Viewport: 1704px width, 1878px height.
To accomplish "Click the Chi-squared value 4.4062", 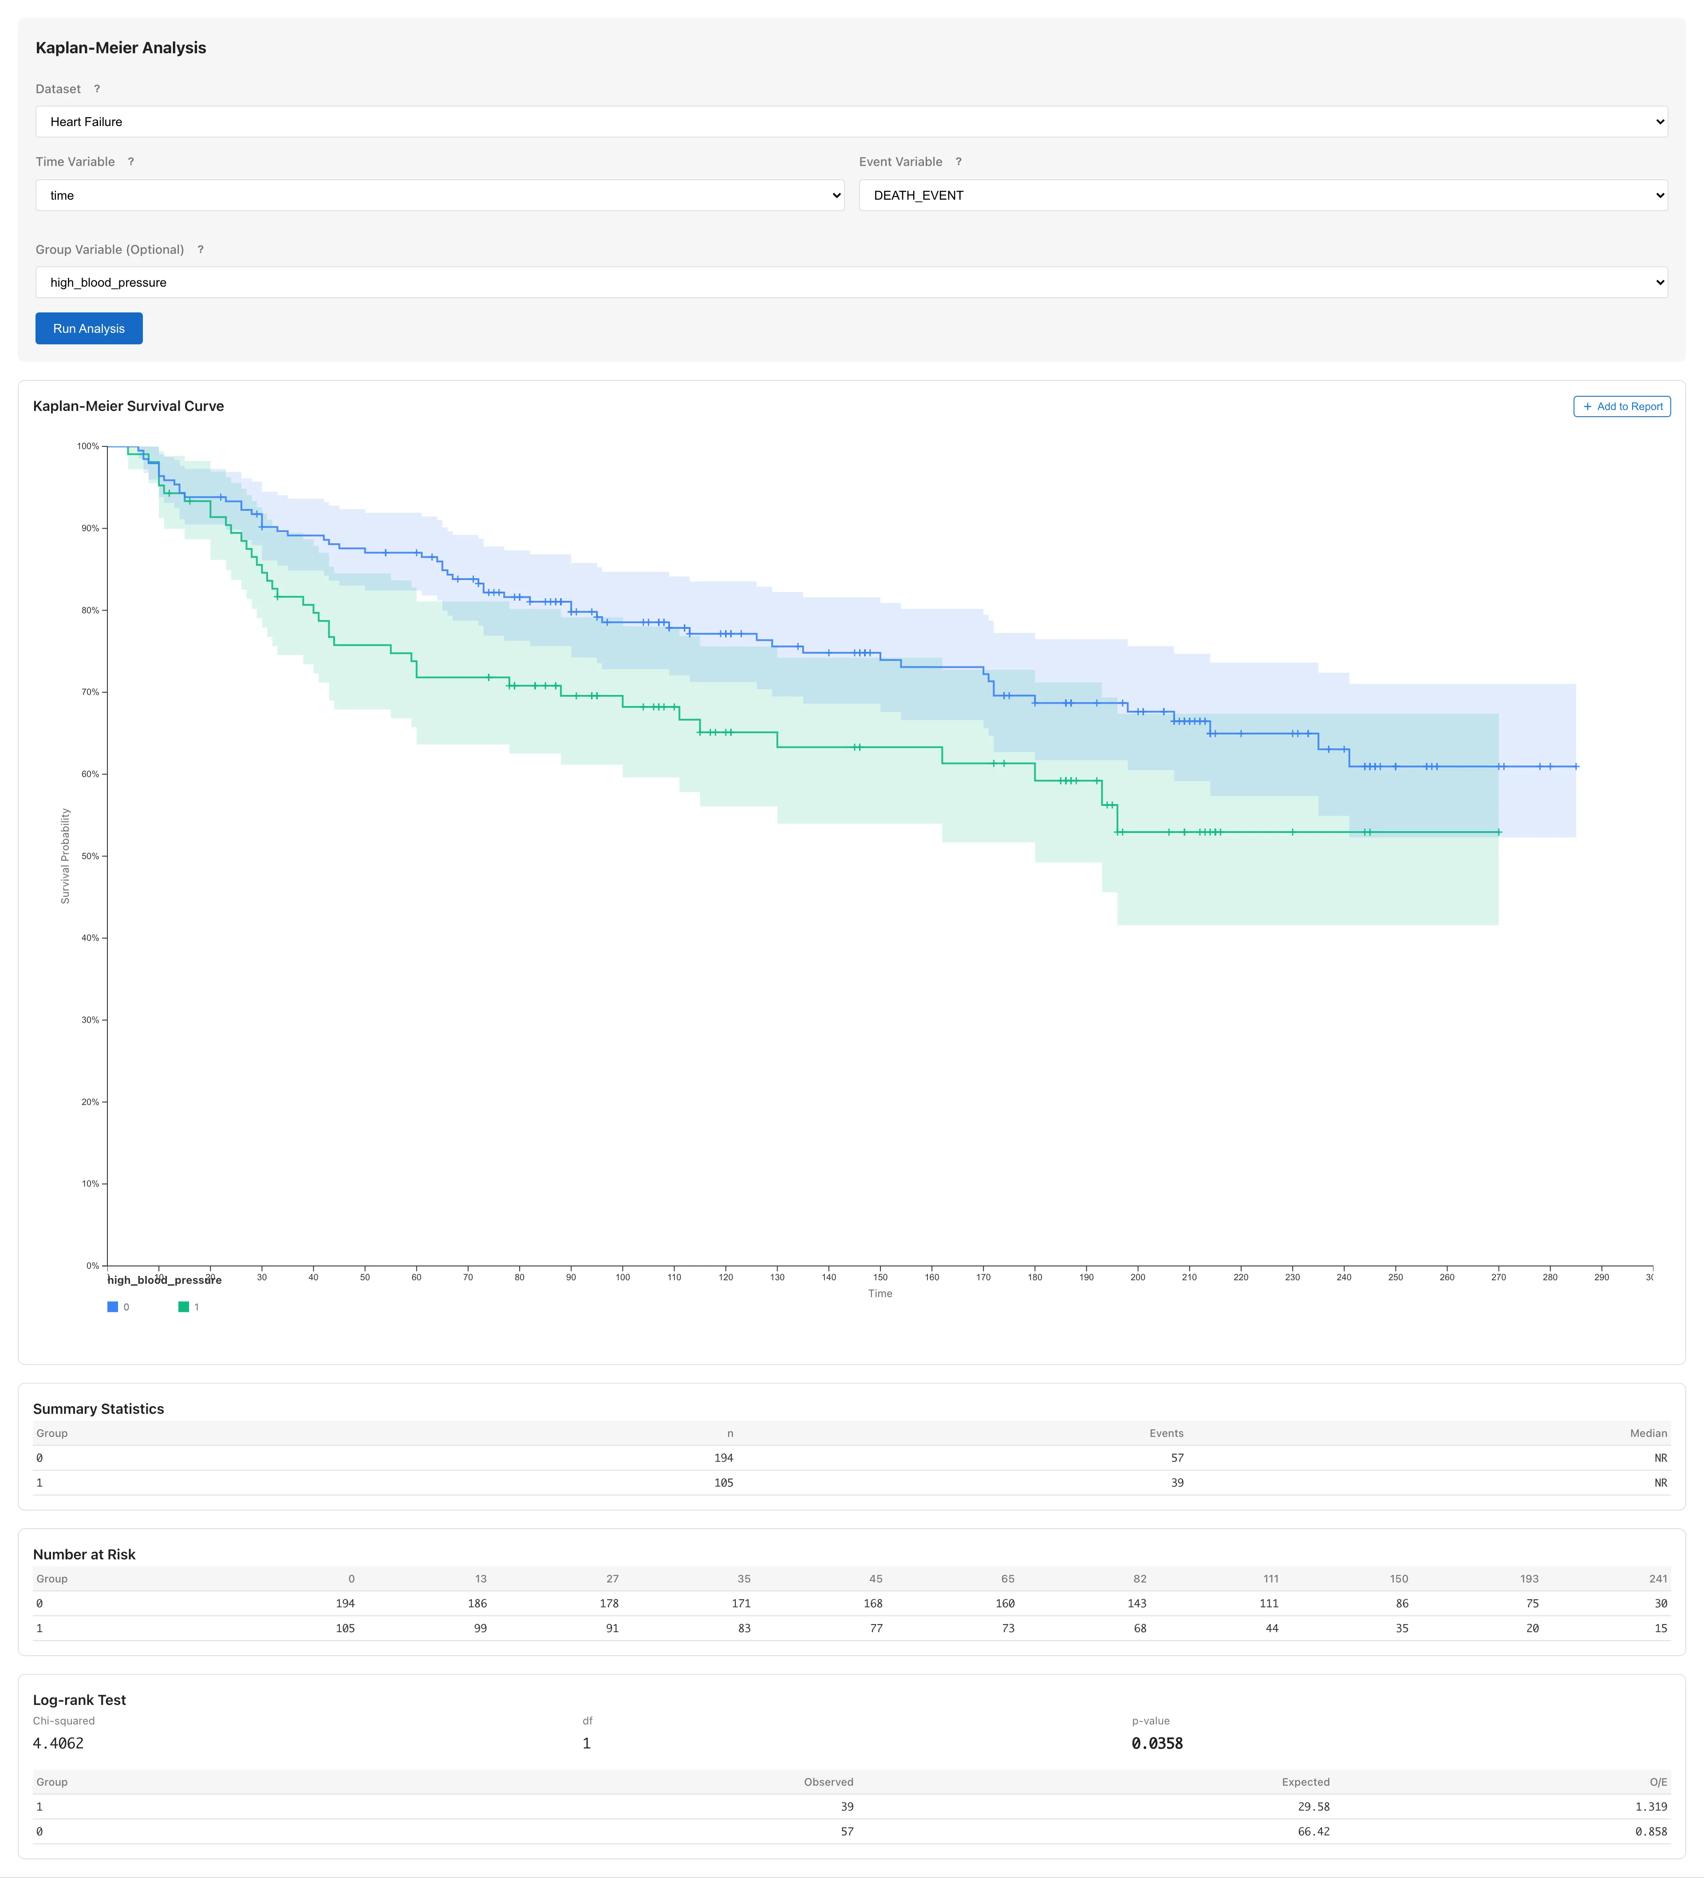I will pyautogui.click(x=58, y=1744).
